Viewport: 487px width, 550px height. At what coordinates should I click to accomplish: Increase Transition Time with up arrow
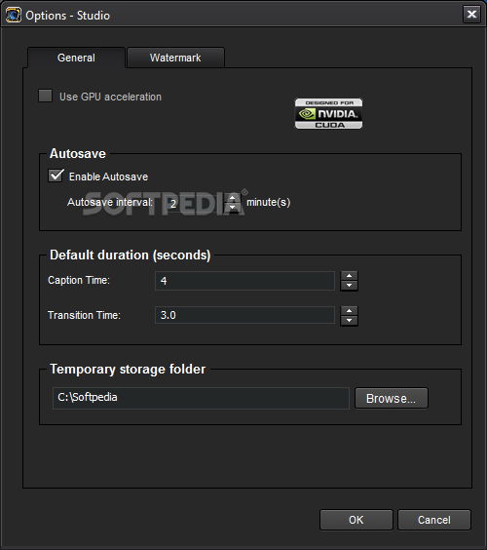(x=349, y=311)
